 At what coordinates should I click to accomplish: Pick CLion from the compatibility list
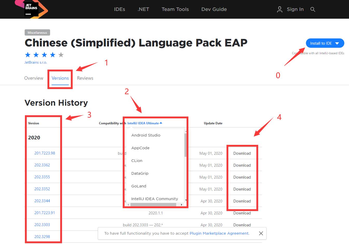point(137,161)
